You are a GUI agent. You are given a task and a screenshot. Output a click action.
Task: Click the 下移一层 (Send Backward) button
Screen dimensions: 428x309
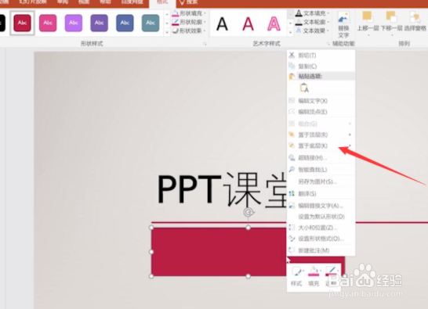(x=391, y=24)
